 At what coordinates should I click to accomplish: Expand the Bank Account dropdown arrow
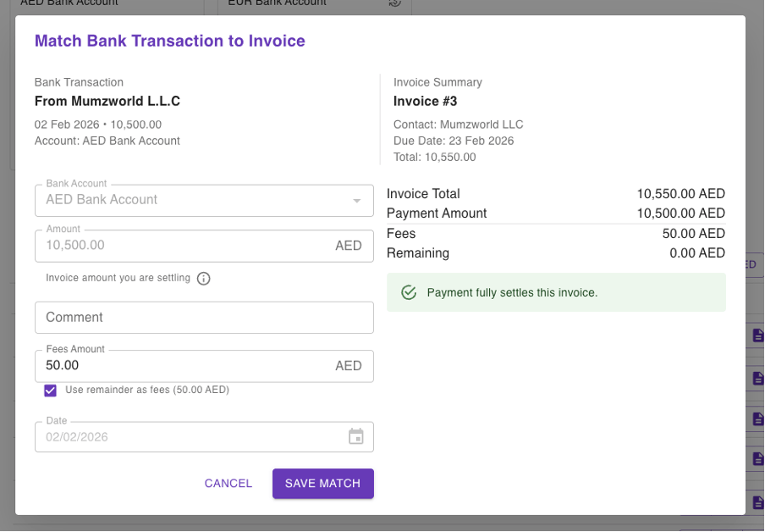tap(357, 201)
